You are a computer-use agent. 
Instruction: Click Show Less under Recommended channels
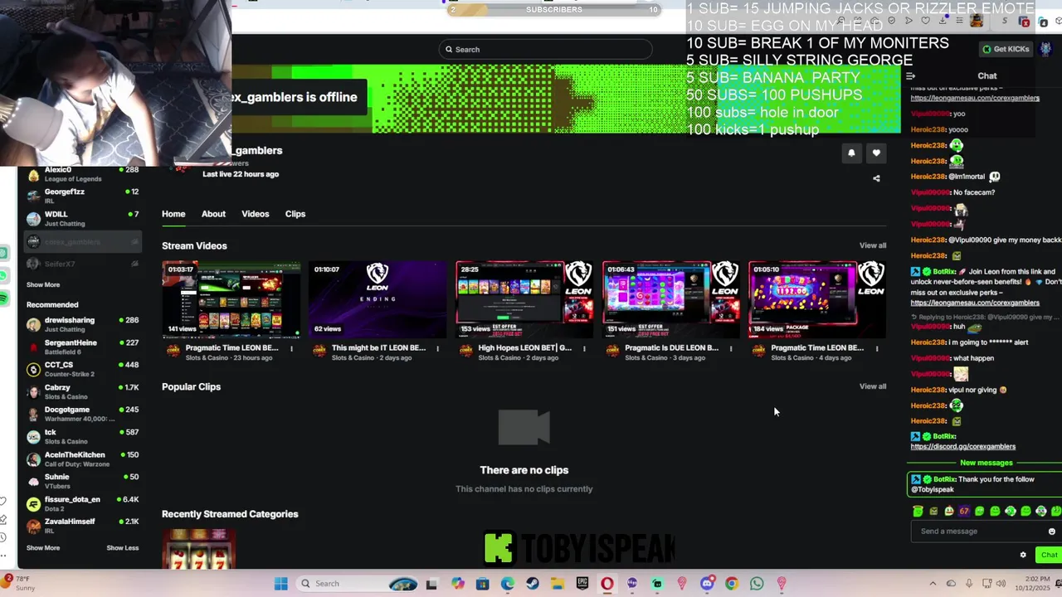123,547
